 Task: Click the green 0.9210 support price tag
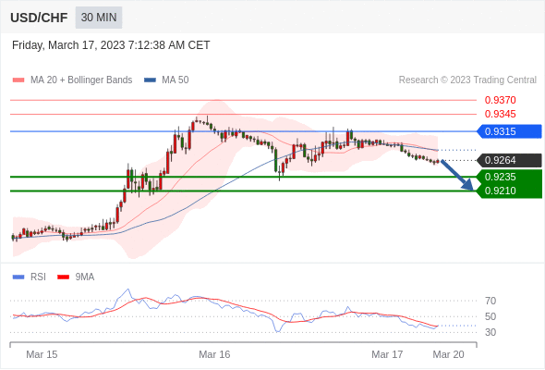(x=509, y=191)
